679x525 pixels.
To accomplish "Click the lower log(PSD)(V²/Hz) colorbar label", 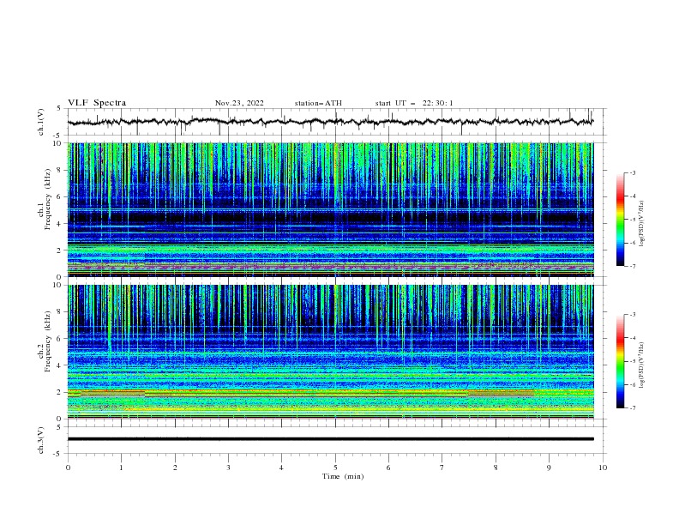I will click(x=642, y=365).
